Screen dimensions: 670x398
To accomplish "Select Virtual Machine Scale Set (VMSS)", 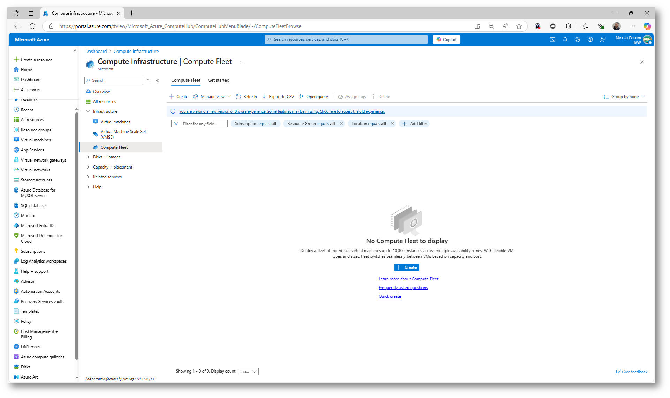I will point(123,134).
